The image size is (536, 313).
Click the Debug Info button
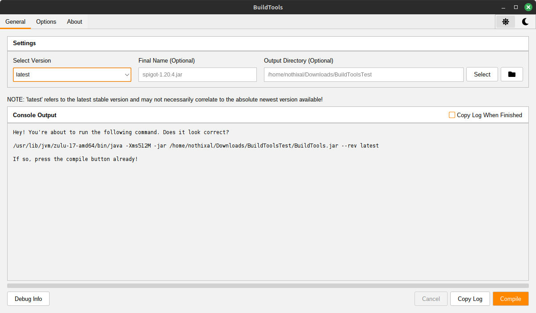(28, 299)
